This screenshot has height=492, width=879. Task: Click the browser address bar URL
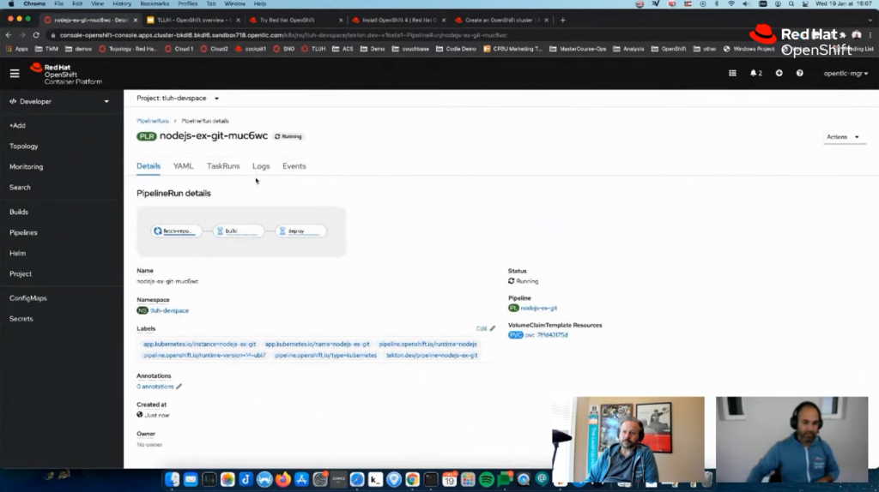pos(283,34)
